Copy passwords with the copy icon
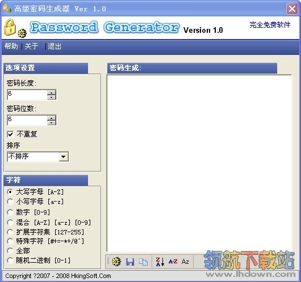 pos(143,262)
